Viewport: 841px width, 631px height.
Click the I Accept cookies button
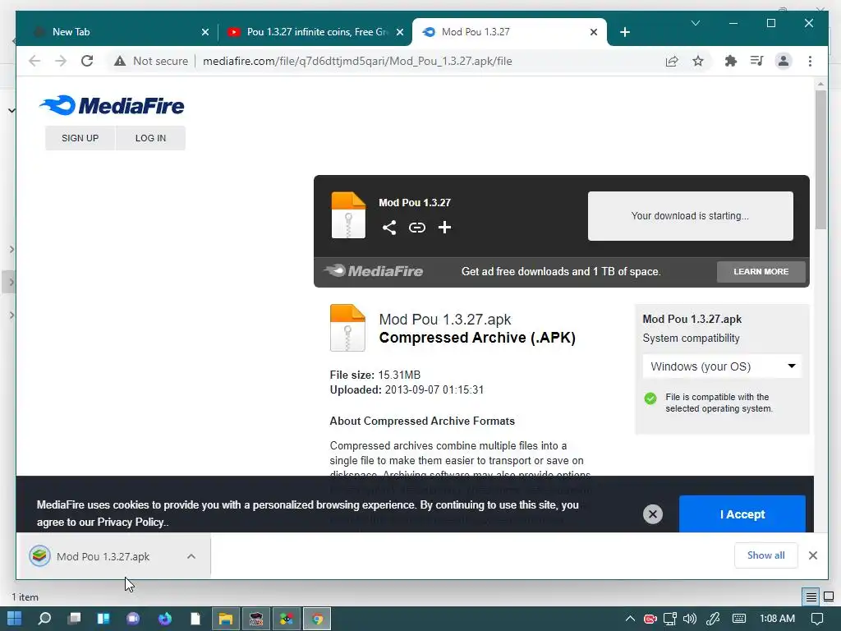742,514
